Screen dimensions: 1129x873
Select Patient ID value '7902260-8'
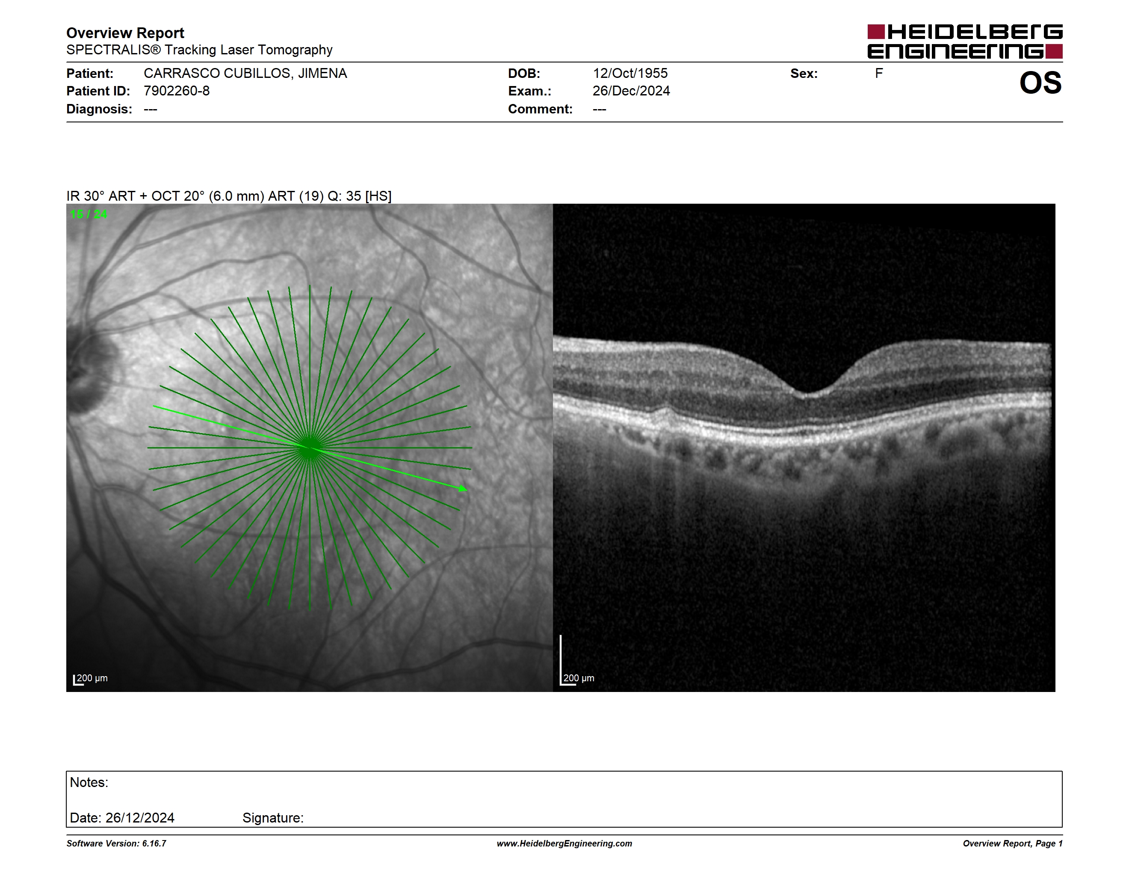tap(177, 91)
